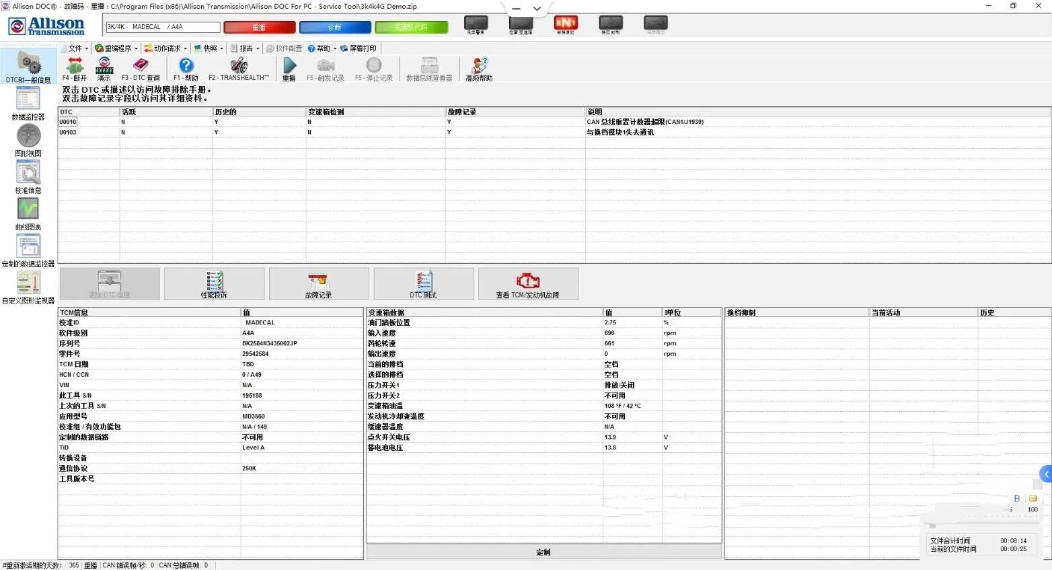
Task: Open the 校准信息 sidebar view
Action: (x=28, y=177)
